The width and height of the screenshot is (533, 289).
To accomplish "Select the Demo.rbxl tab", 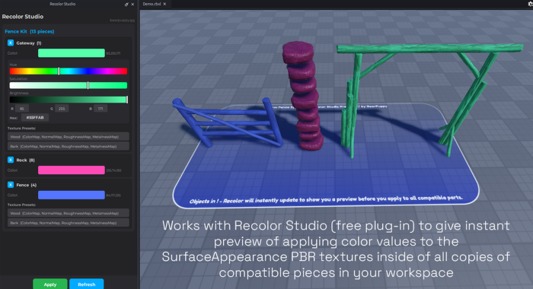I will point(152,4).
